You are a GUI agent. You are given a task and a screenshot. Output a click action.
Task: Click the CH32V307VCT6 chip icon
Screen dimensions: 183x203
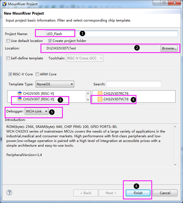100,99
